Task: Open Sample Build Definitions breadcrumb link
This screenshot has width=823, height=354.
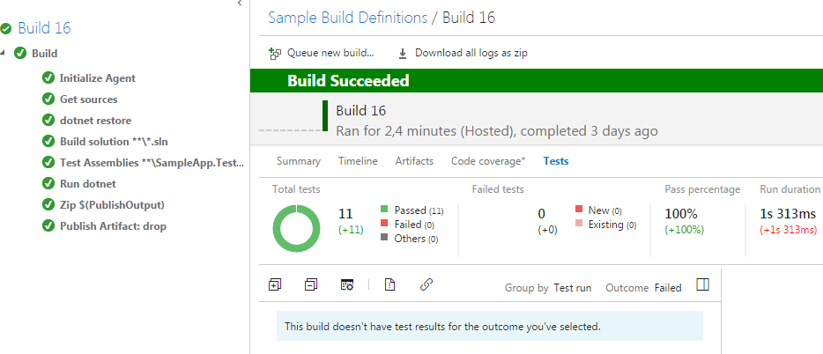Action: (x=347, y=17)
